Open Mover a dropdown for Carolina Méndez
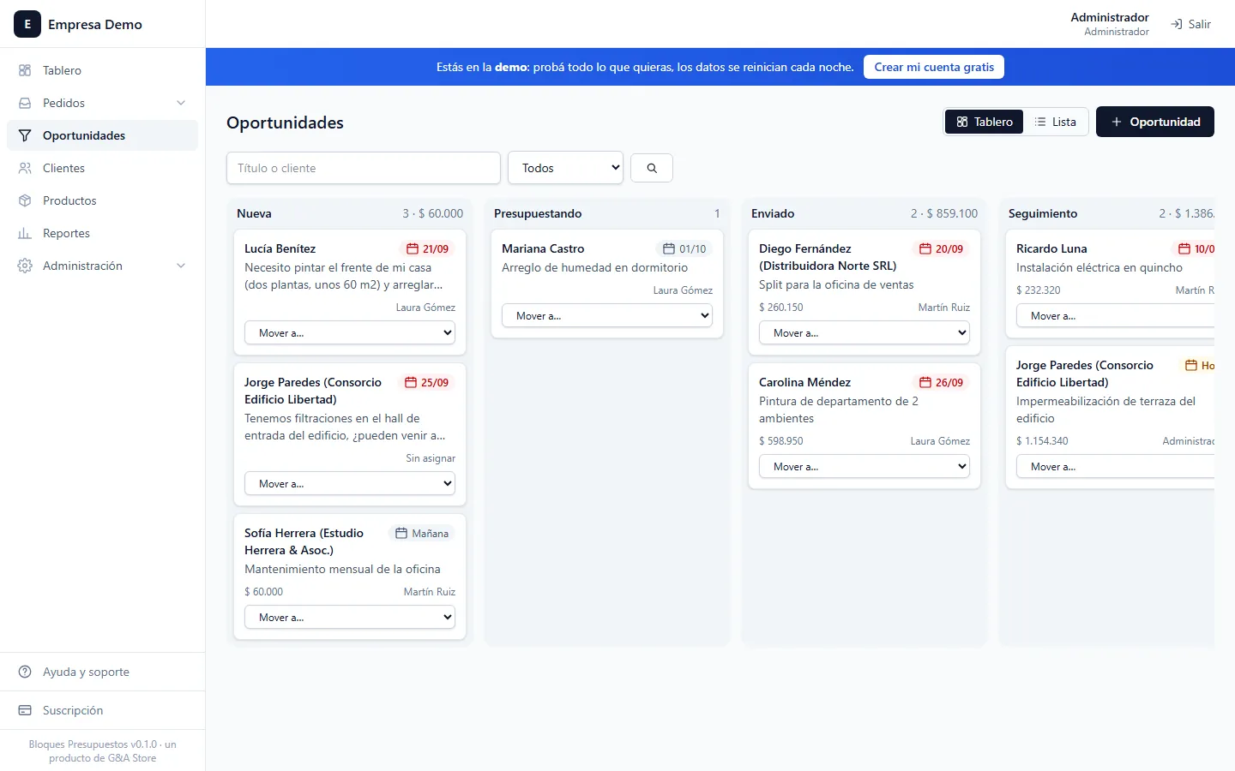This screenshot has width=1235, height=771. pos(864,466)
